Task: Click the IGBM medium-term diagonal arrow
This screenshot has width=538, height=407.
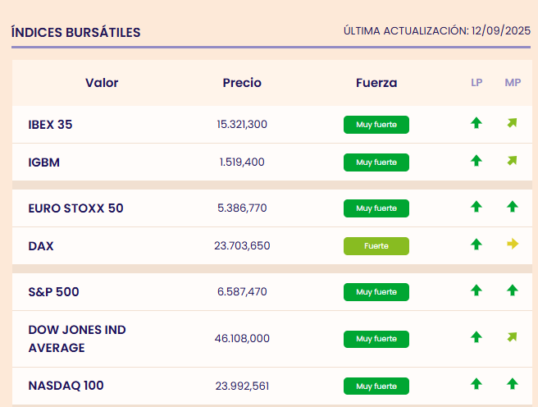Action: tap(513, 161)
